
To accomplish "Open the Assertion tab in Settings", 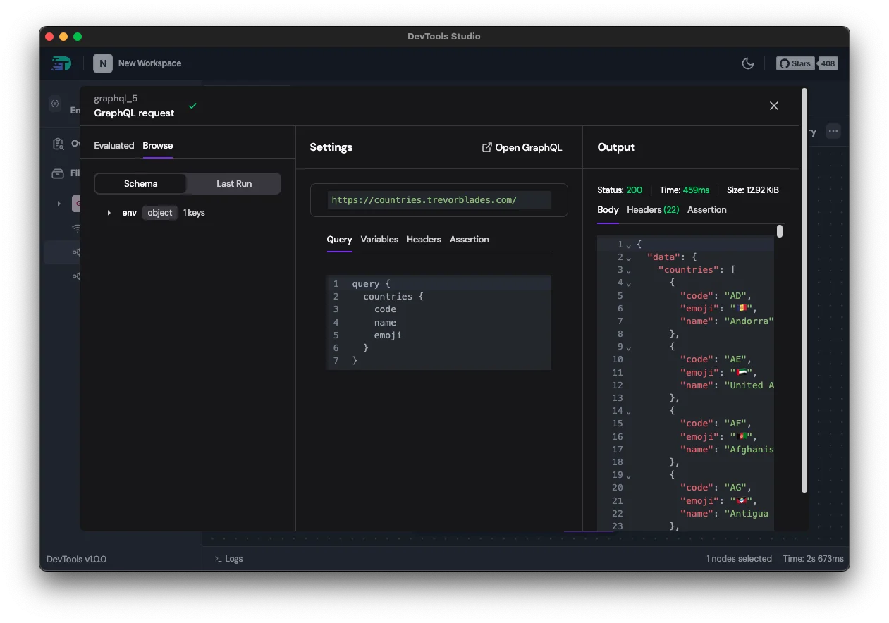I will coord(469,240).
